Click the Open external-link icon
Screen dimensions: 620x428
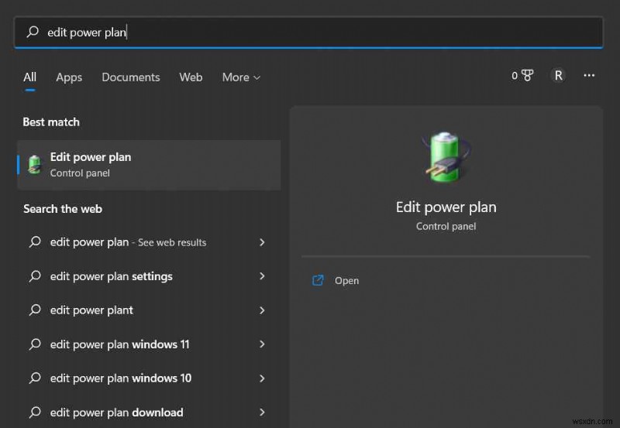pyautogui.click(x=318, y=280)
